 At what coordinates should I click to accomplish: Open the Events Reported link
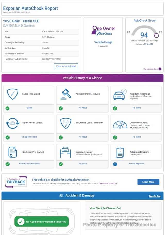point(137,164)
